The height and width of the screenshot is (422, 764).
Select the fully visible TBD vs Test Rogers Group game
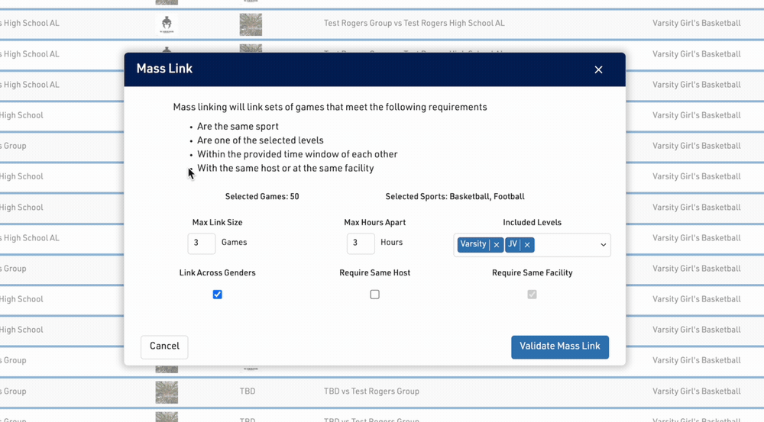pyautogui.click(x=371, y=391)
